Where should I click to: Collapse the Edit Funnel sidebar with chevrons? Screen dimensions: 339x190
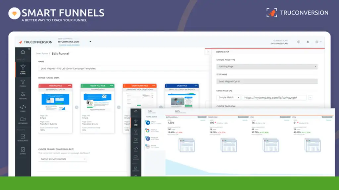(x=29, y=49)
